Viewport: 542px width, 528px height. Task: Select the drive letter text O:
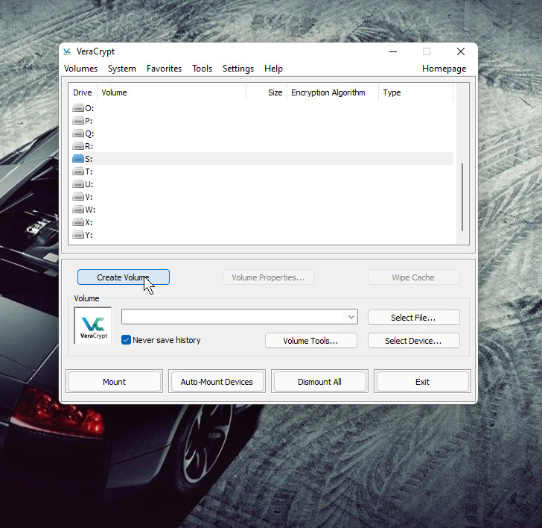tap(89, 108)
